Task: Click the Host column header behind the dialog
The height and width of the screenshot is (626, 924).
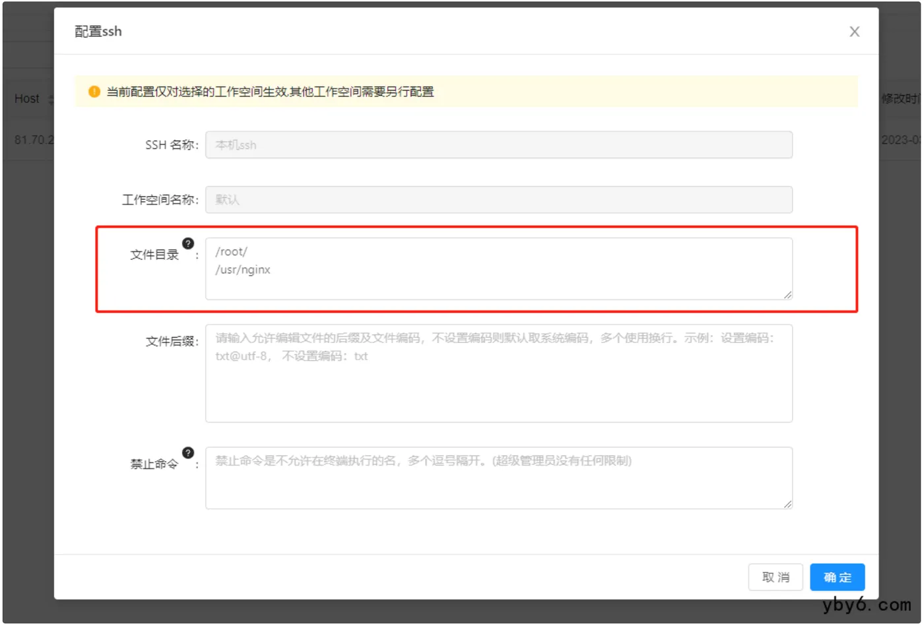Action: tap(26, 99)
